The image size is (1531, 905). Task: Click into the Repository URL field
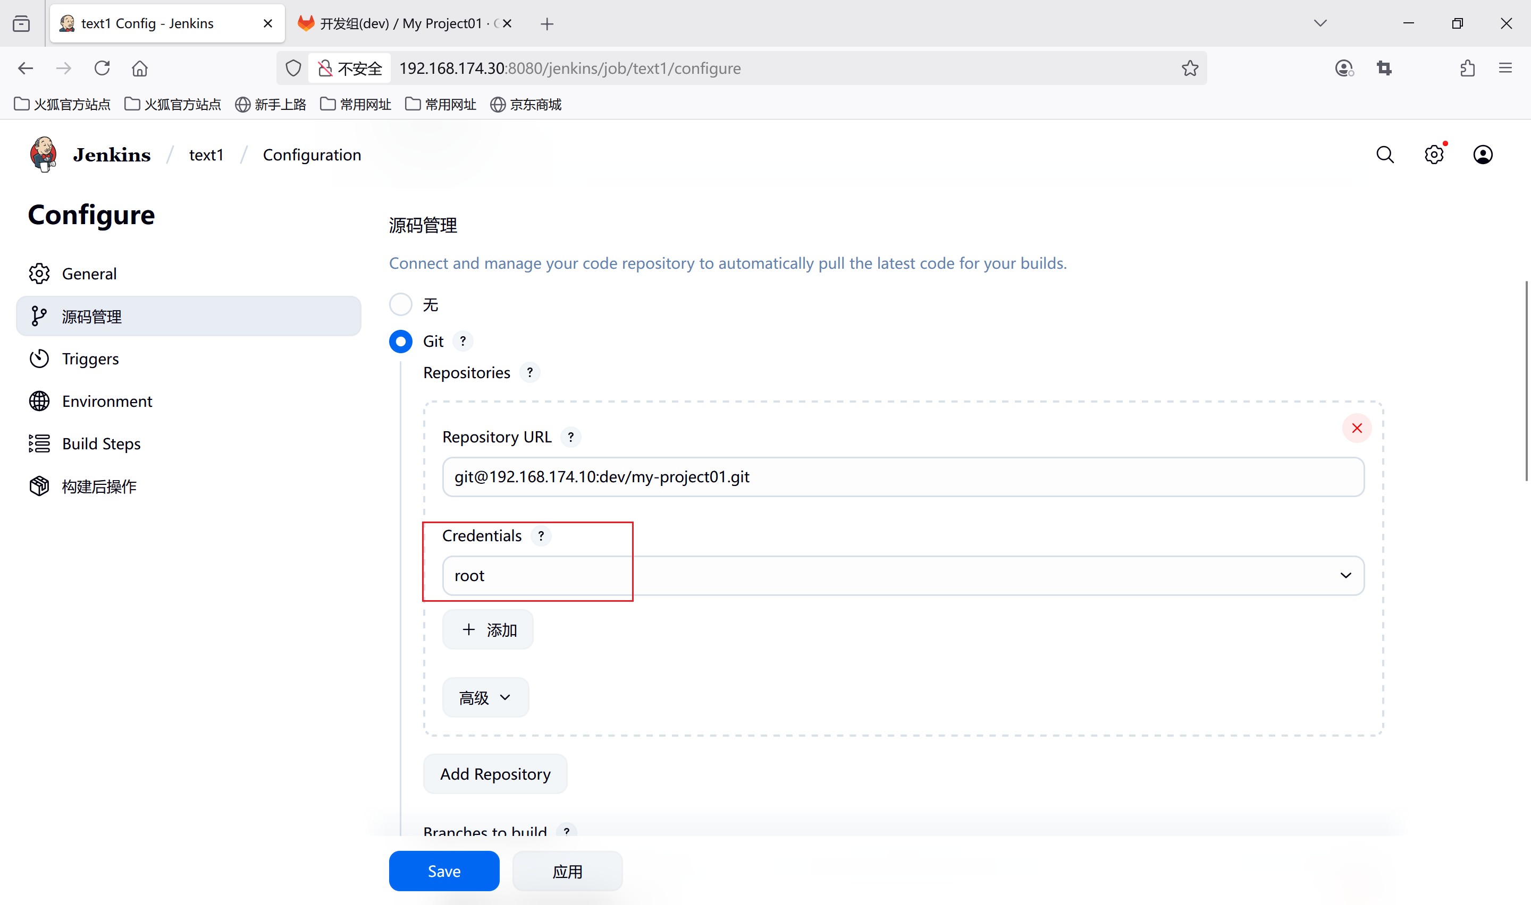click(x=903, y=477)
